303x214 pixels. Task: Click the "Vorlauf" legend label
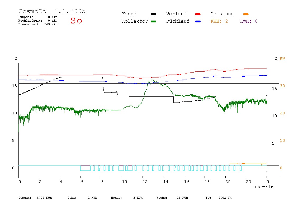pos(176,14)
